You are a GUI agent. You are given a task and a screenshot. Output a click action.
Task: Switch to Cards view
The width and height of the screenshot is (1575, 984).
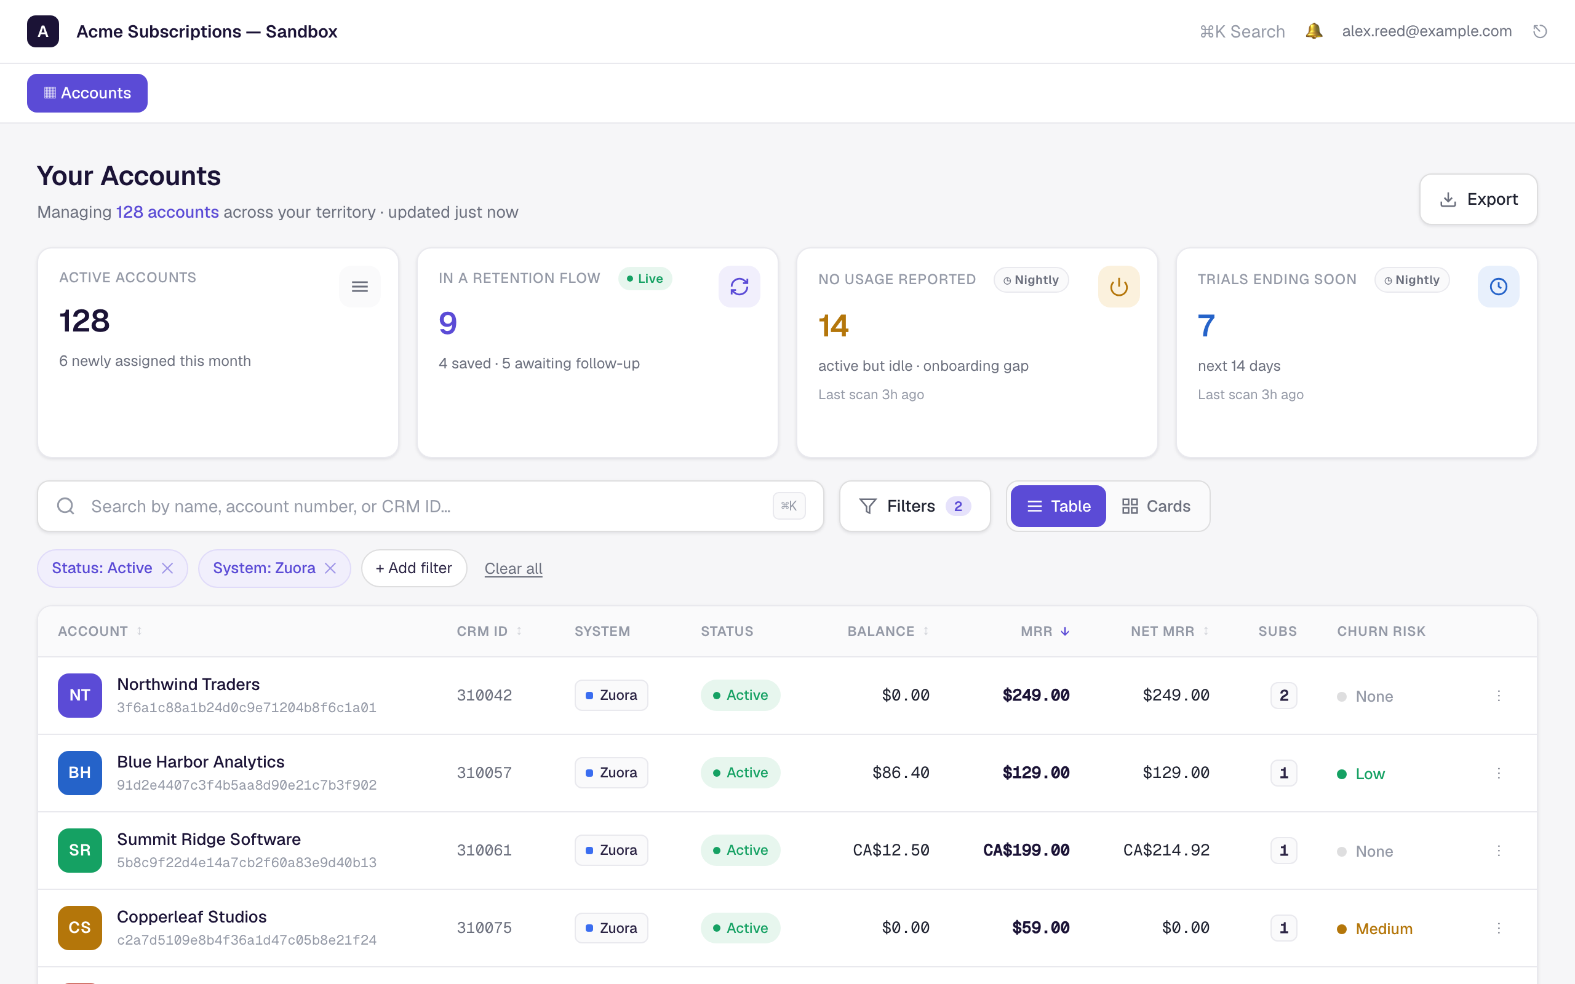pos(1157,506)
